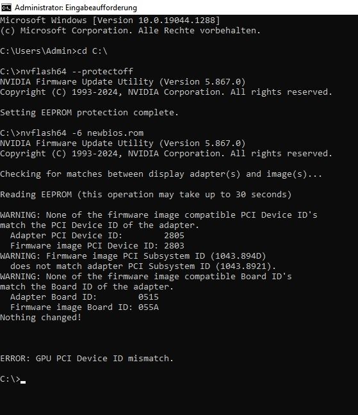
Task: Click the 'Nothing changed!' text
Action: point(41,318)
